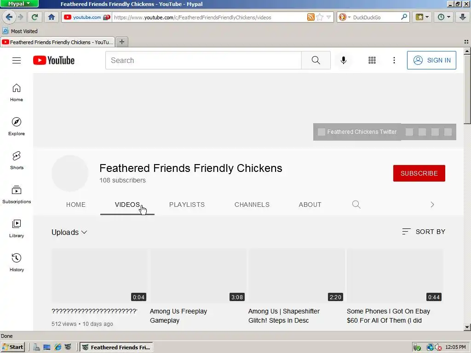This screenshot has width=471, height=353.
Task: Click the SIGN IN button
Action: tap(431, 60)
